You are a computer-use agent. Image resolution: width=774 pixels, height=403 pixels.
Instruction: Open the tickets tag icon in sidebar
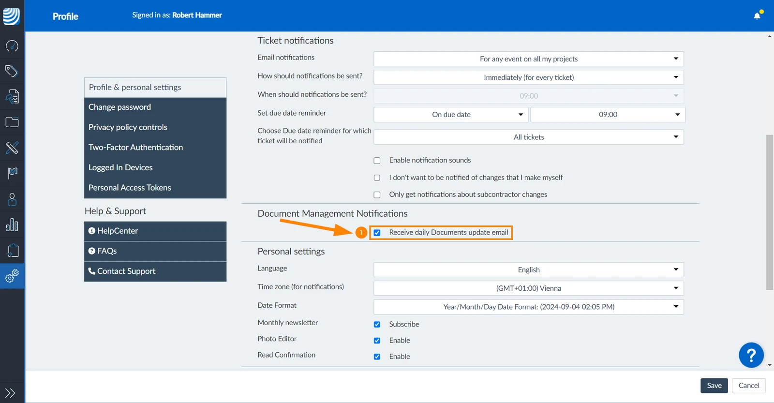click(x=12, y=71)
